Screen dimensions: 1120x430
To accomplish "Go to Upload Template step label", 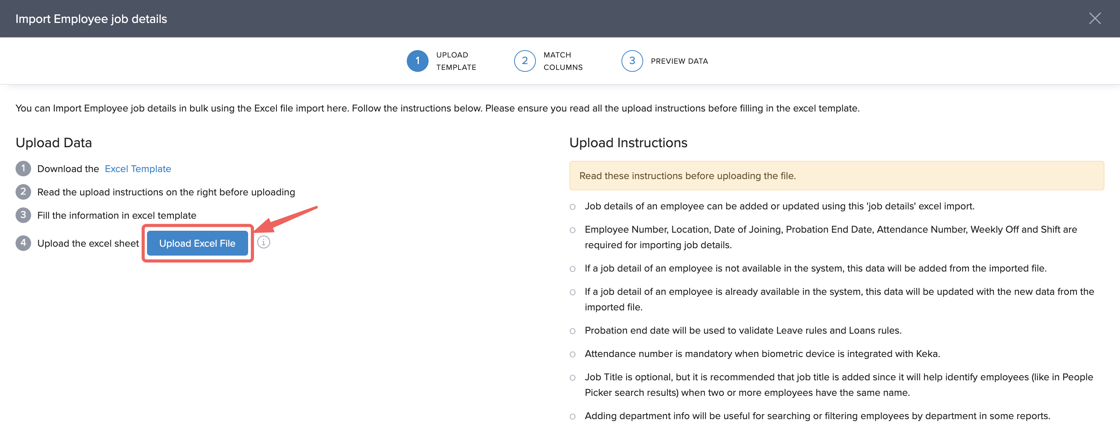I will (456, 61).
